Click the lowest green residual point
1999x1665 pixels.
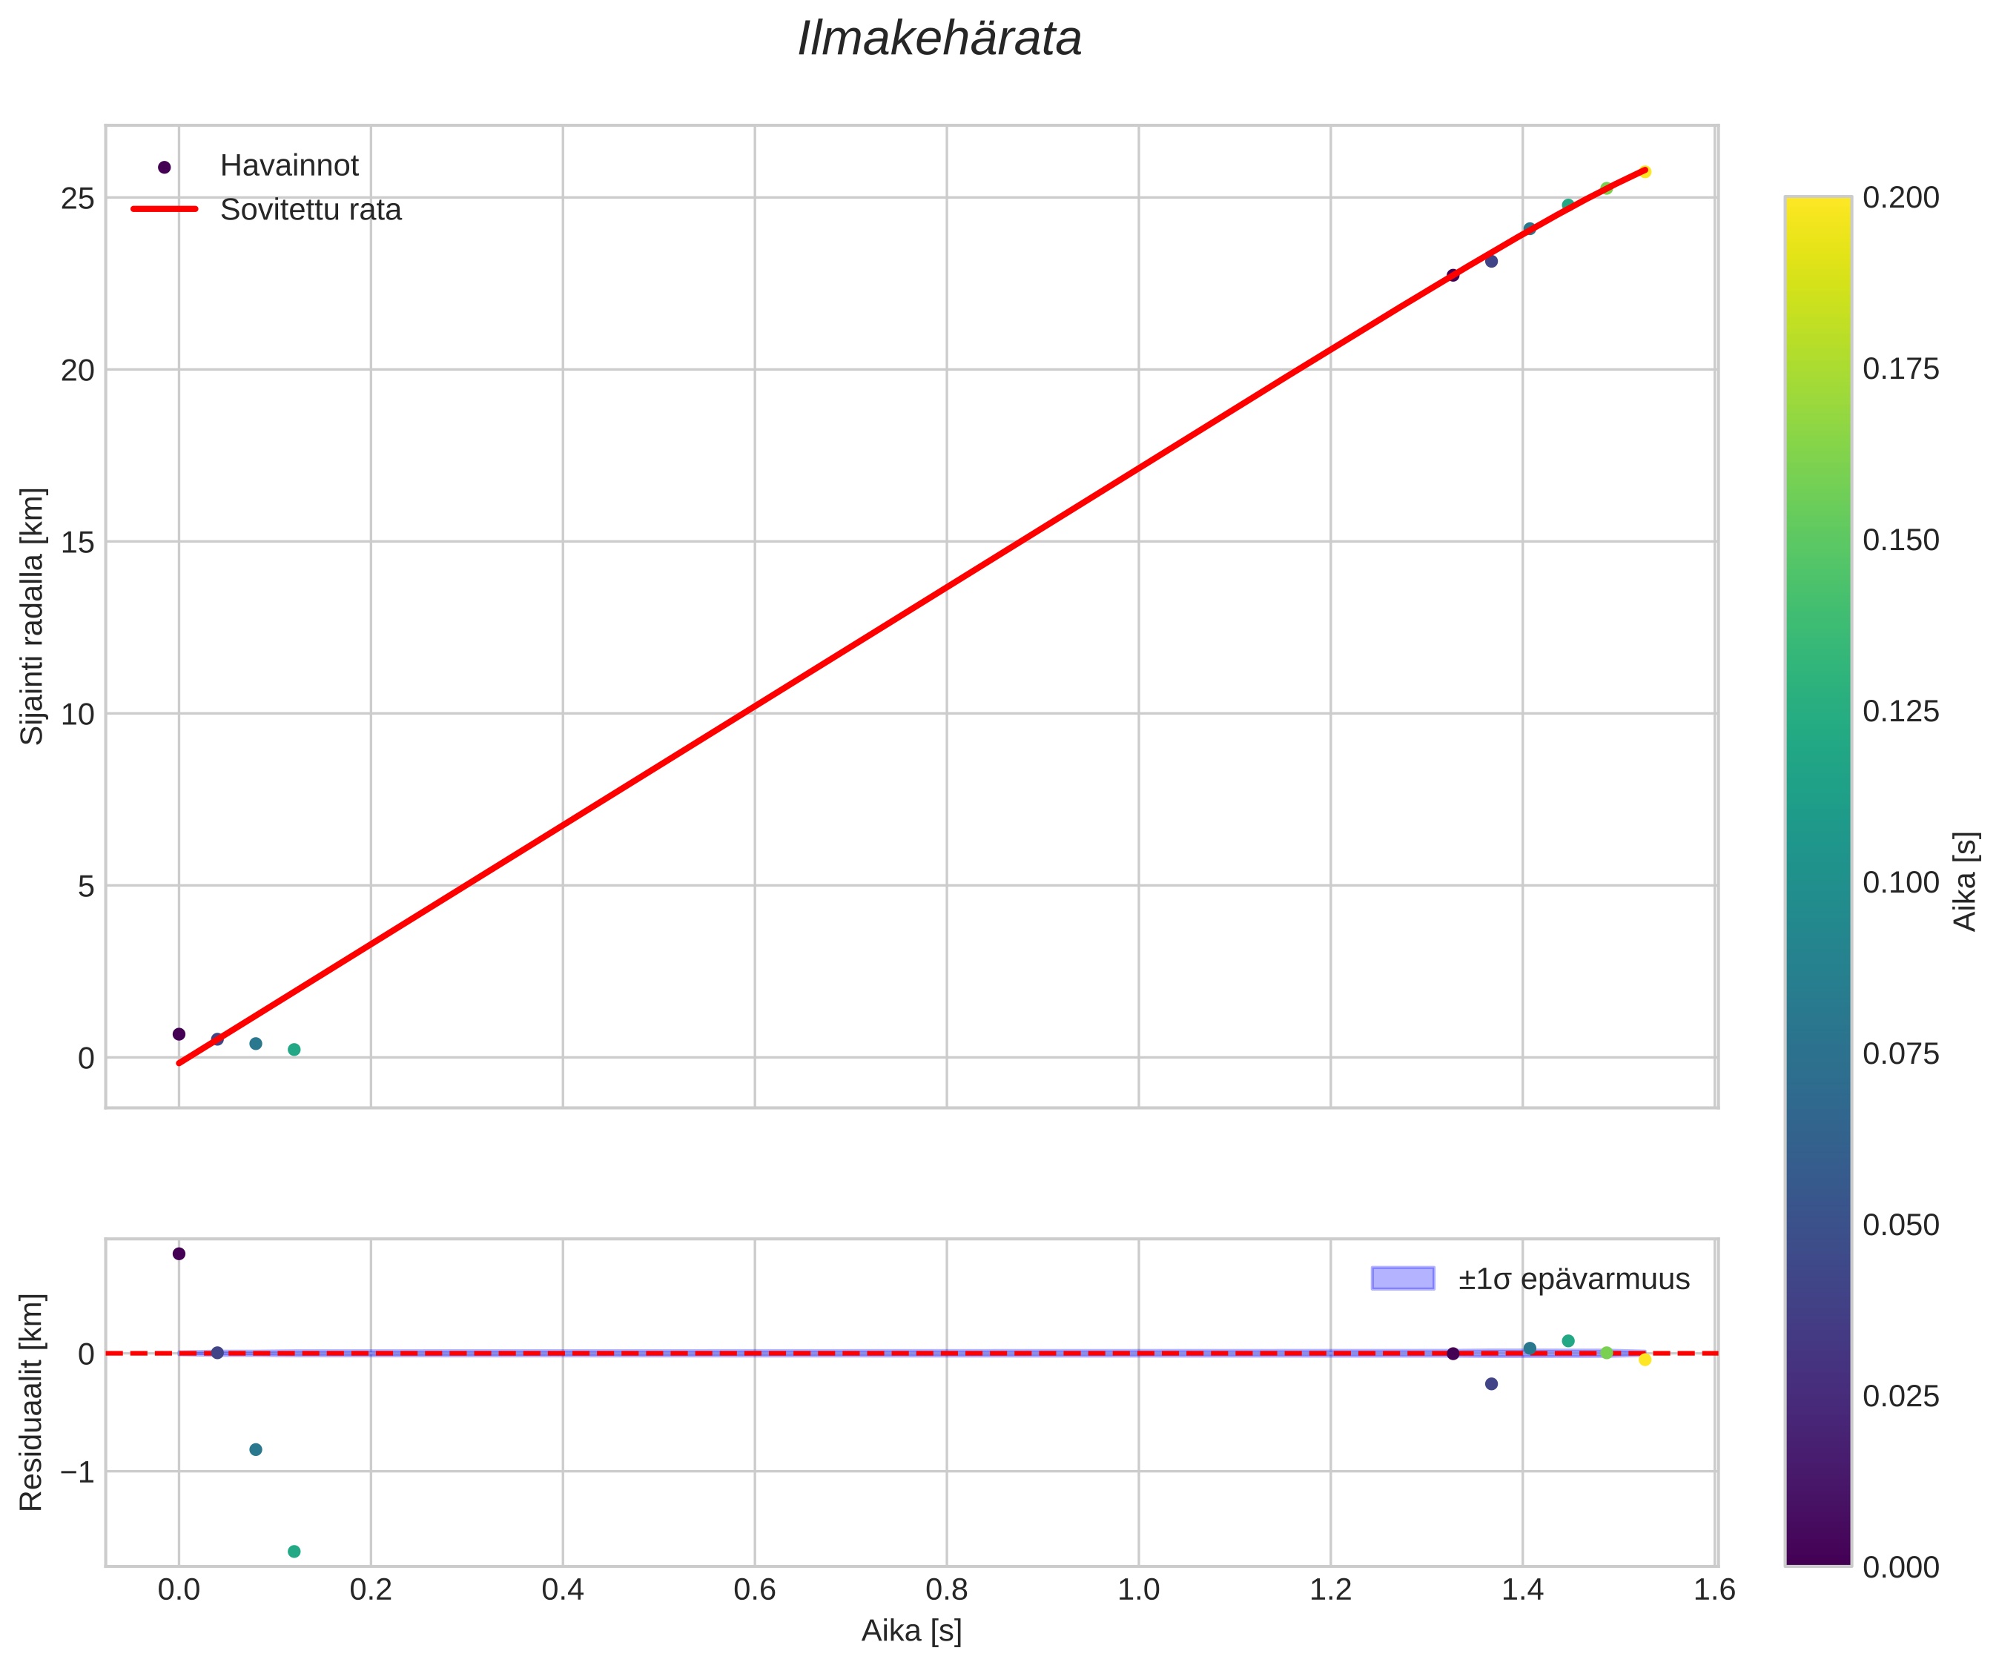pos(294,1552)
